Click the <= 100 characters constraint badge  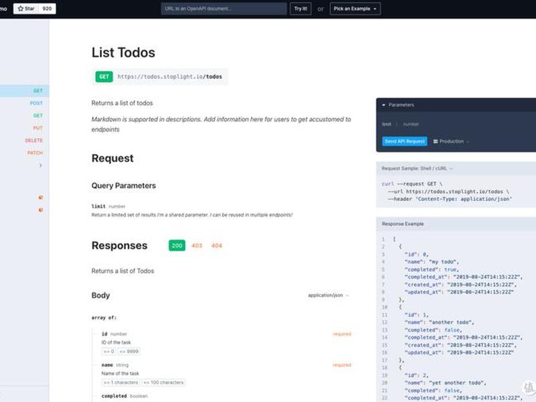point(163,383)
